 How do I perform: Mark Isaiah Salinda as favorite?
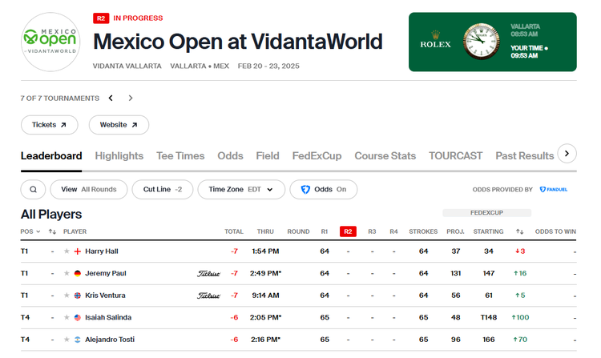tap(67, 318)
